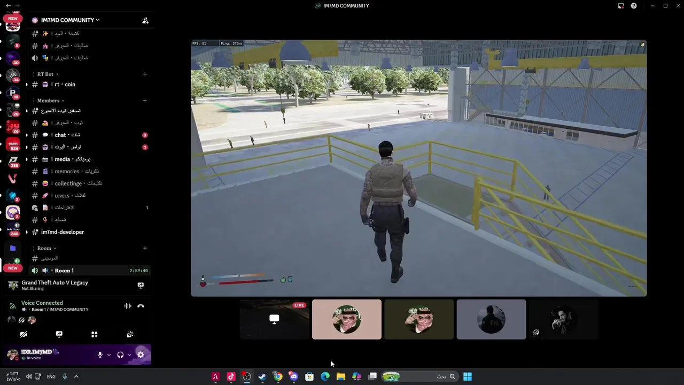Open server with 526 notifications badge
The image size is (684, 385).
point(13,144)
